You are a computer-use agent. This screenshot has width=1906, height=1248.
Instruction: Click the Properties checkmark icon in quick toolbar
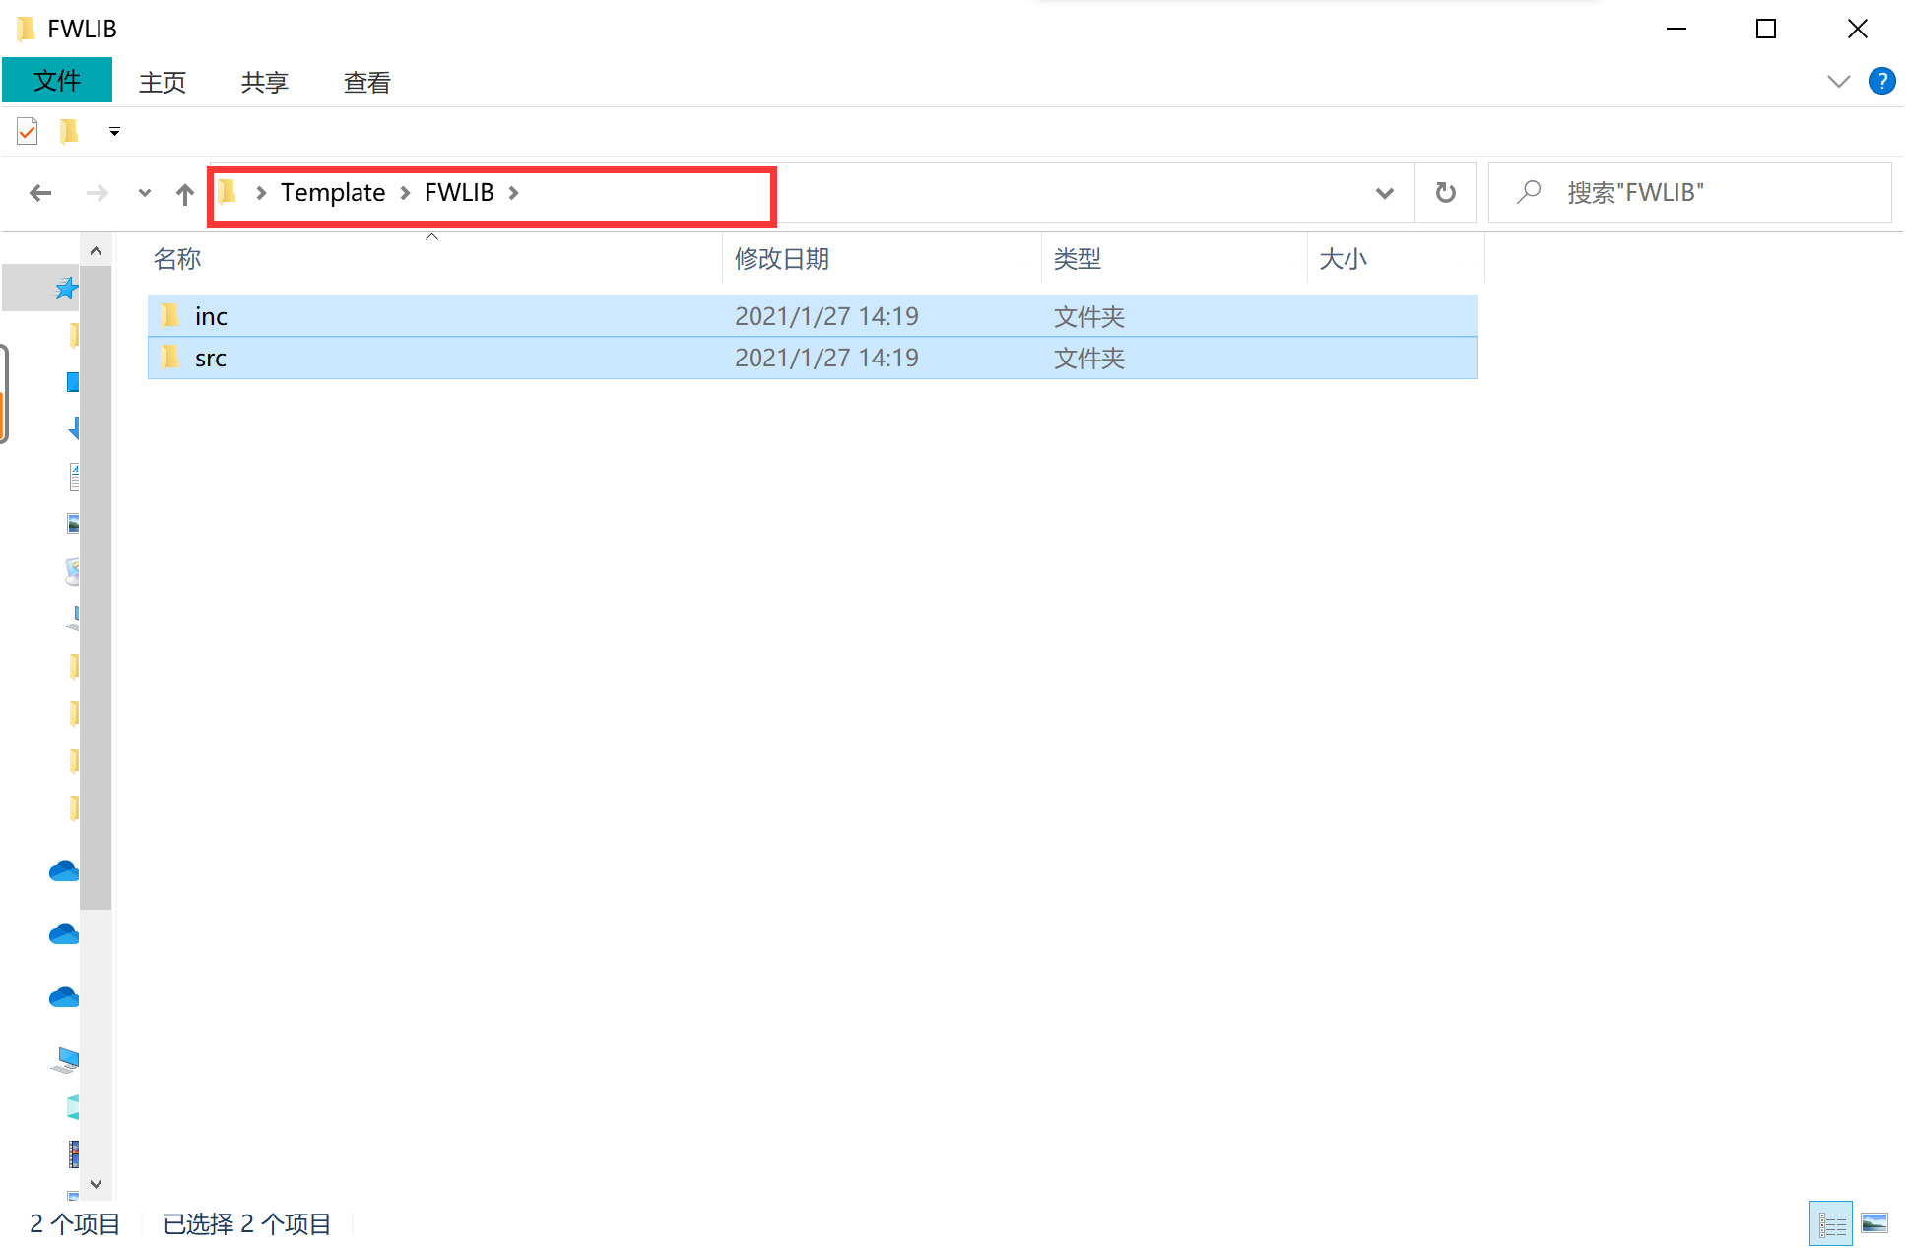tap(28, 131)
